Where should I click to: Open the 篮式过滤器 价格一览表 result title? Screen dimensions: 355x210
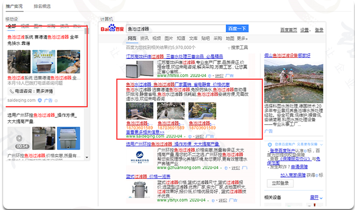tap(148, 176)
